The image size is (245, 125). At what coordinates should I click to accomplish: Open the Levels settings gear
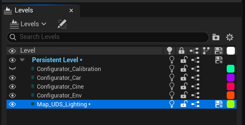tap(230, 37)
